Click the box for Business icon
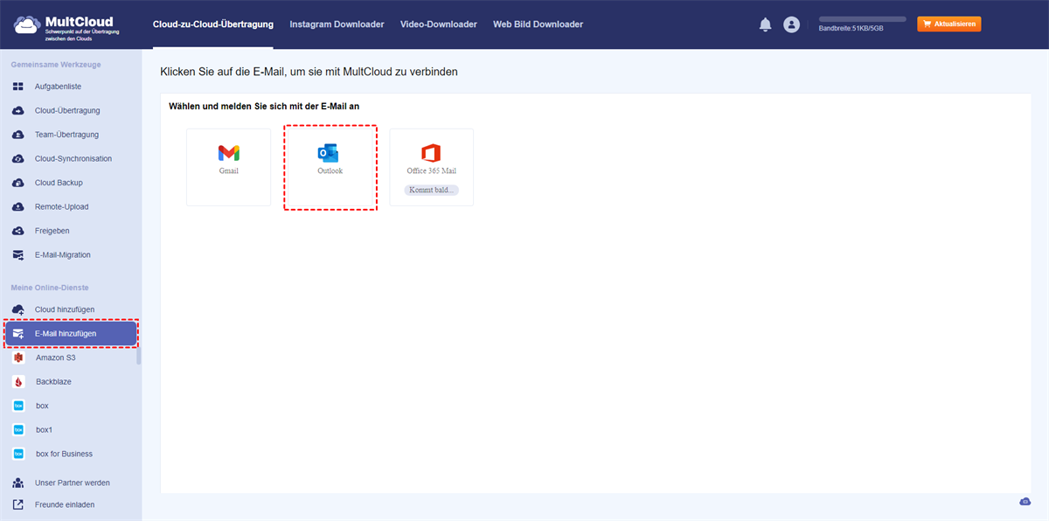1049x521 pixels. pyautogui.click(x=18, y=454)
